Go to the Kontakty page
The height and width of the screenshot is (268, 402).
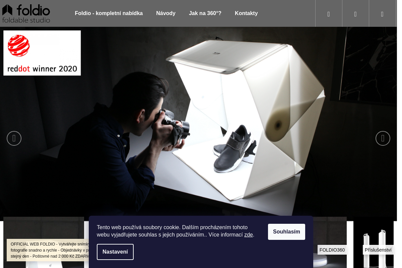(246, 13)
